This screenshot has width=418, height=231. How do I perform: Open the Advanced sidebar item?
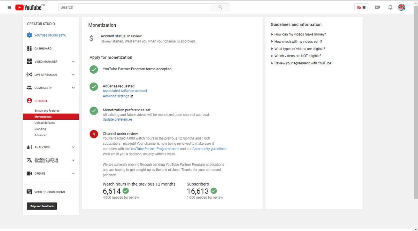point(41,135)
